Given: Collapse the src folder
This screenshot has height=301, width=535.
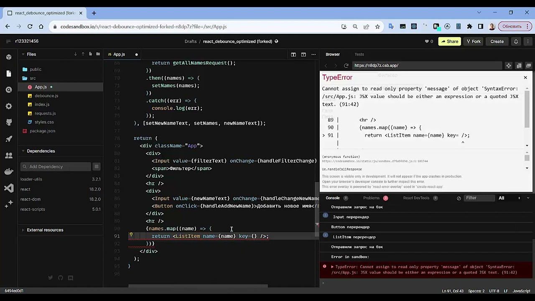Looking at the screenshot, I should [33, 78].
